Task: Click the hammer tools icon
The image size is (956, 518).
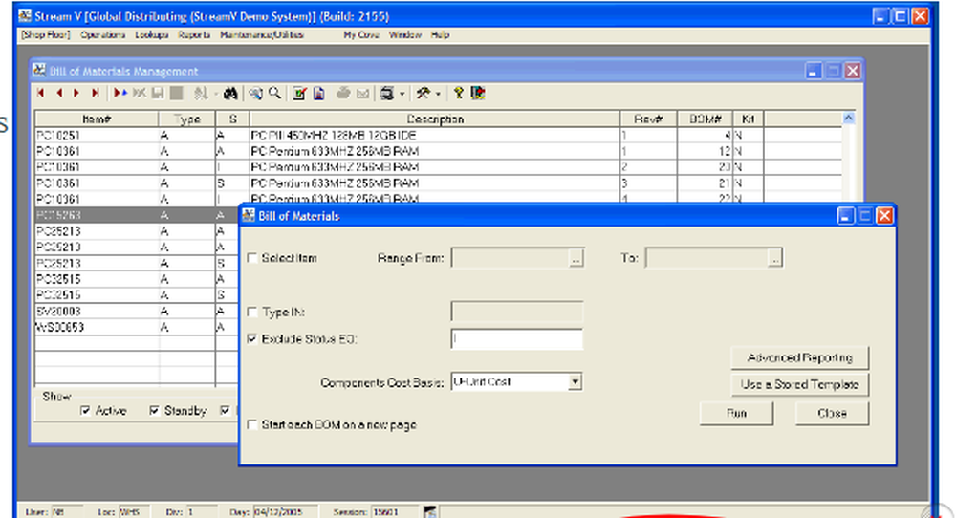Action: [x=424, y=94]
